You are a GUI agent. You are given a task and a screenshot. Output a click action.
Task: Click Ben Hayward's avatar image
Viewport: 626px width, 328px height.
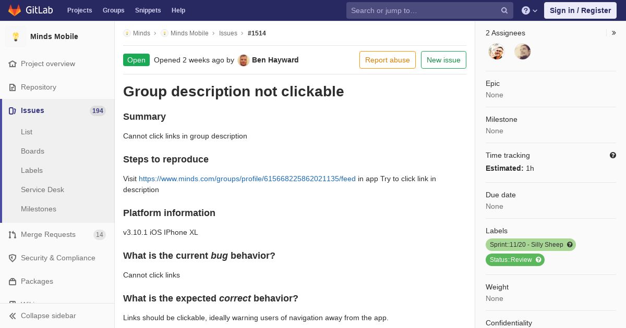click(x=244, y=60)
